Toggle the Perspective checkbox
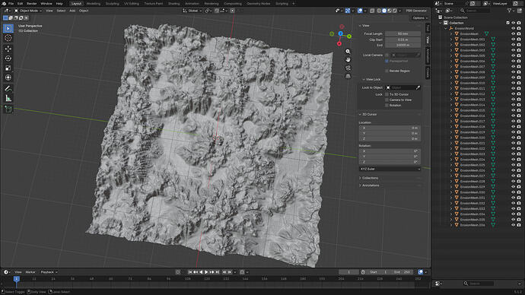This screenshot has height=295, width=525. (x=387, y=62)
